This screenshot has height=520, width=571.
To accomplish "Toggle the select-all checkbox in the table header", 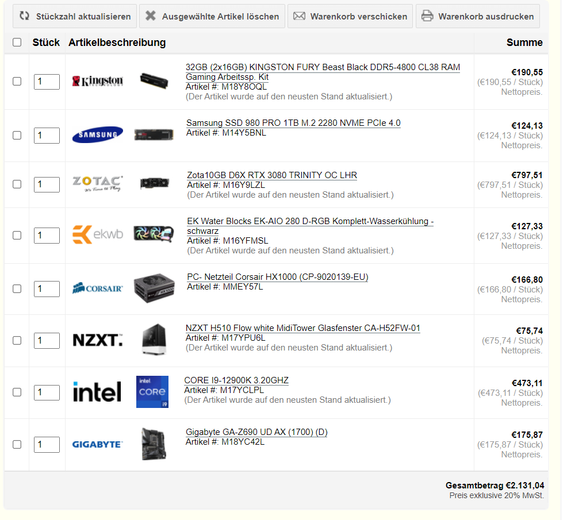I will [x=17, y=42].
